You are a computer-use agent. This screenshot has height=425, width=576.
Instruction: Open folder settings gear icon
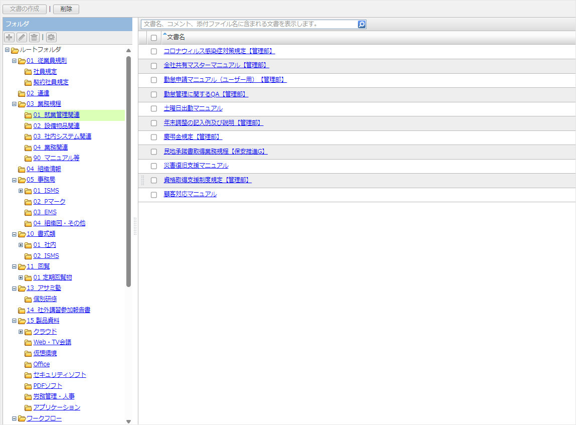pyautogui.click(x=51, y=37)
